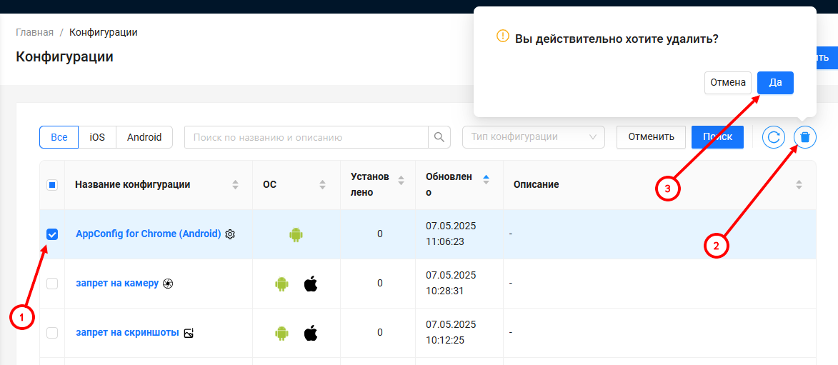
Task: Click image icon beside запрет на скриншоты
Action: (189, 333)
